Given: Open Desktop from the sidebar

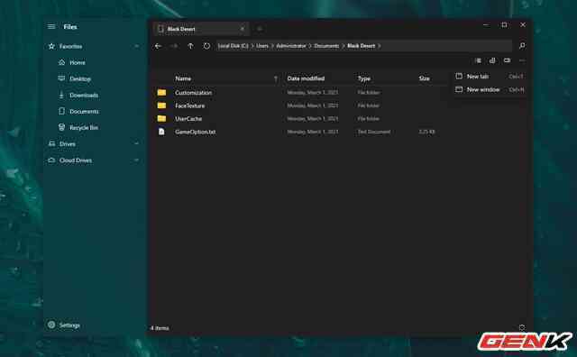Looking at the screenshot, I should [80, 78].
